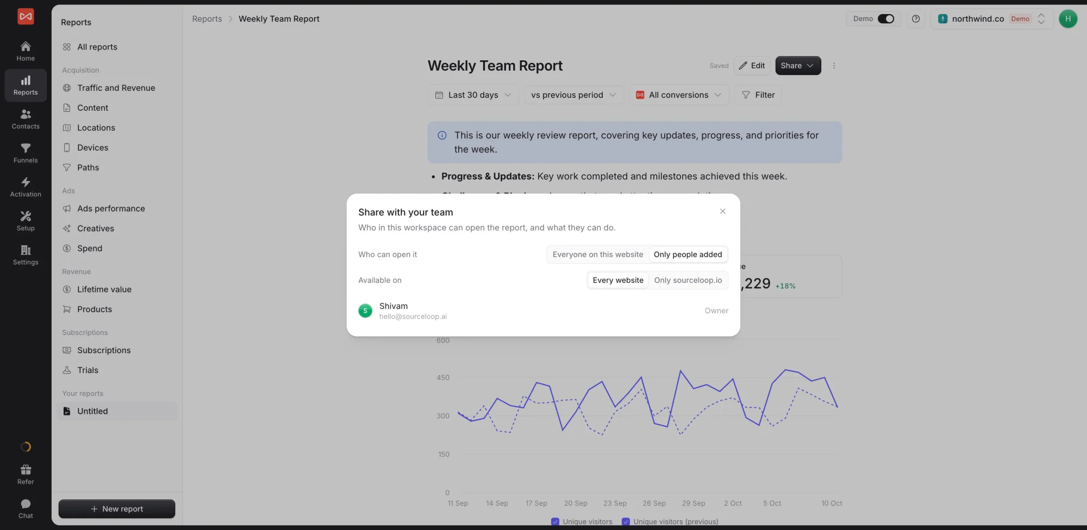
Task: Select Everyone on this website
Action: click(598, 255)
